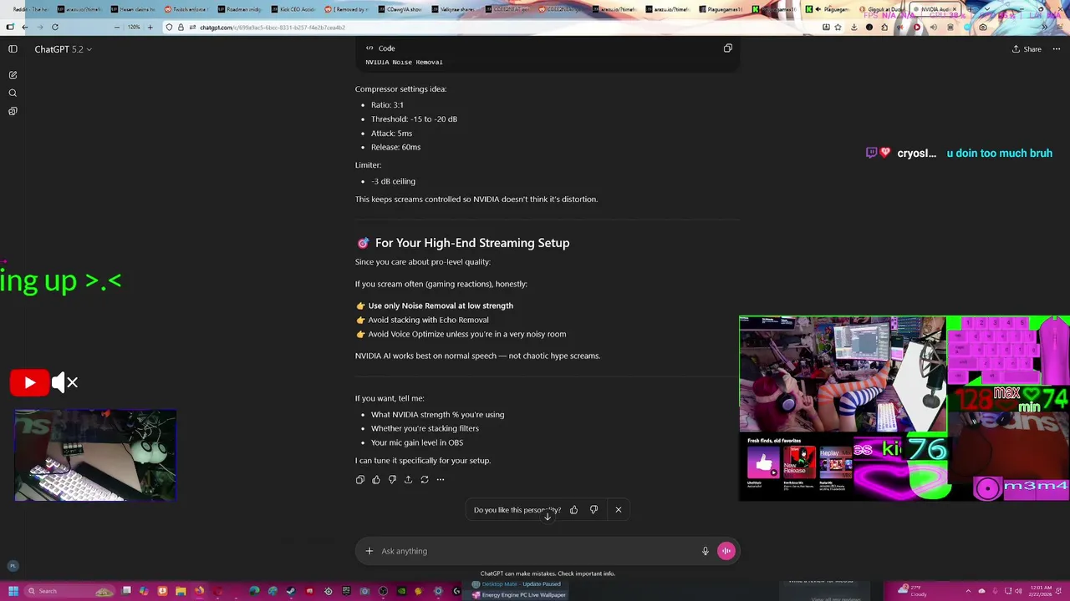The width and height of the screenshot is (1070, 601).
Task: Click the scroll-to-bottom arrow
Action: (x=548, y=516)
